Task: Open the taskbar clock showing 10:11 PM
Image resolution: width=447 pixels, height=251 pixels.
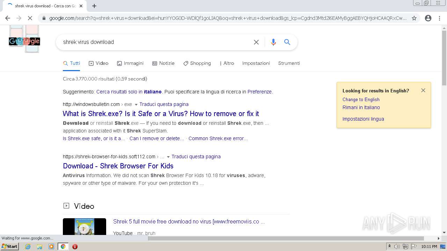Action: (429, 246)
